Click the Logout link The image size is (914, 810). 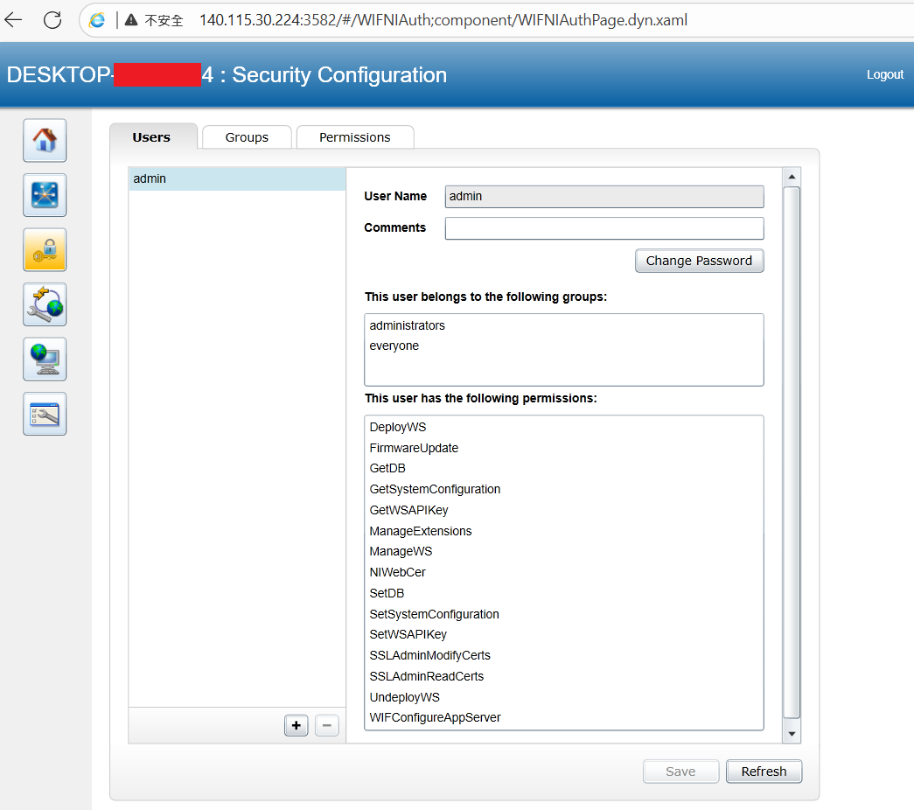point(885,74)
